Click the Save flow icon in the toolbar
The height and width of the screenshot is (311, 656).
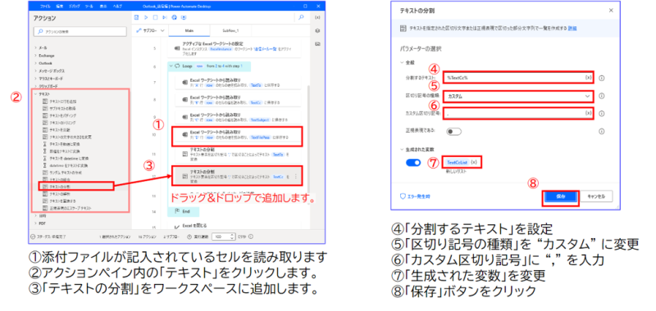(136, 17)
